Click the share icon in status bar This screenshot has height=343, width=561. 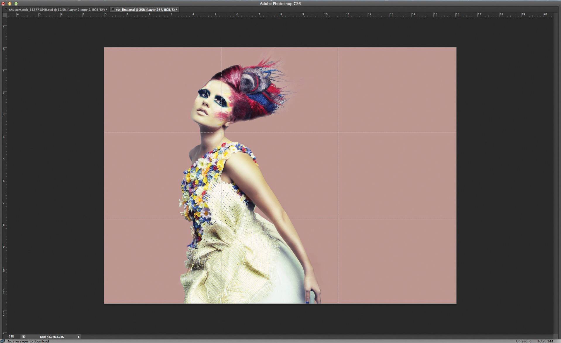pyautogui.click(x=24, y=337)
